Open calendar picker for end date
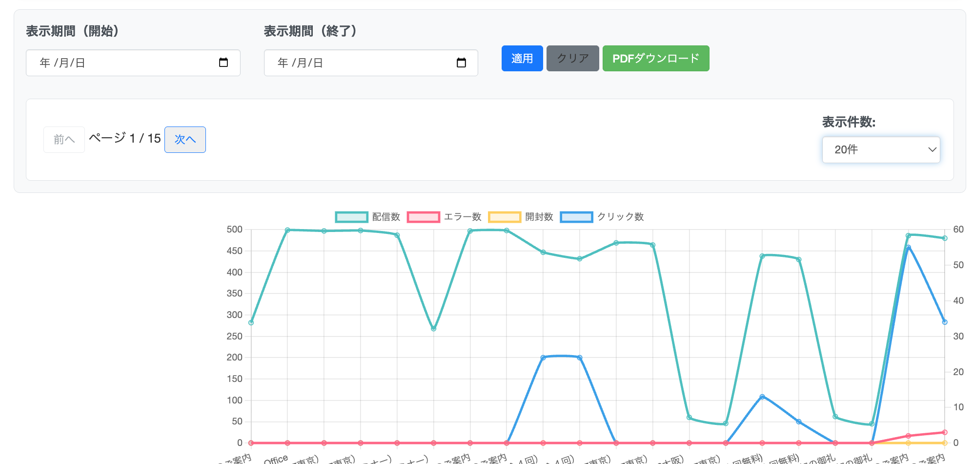This screenshot has height=464, width=974. [461, 63]
